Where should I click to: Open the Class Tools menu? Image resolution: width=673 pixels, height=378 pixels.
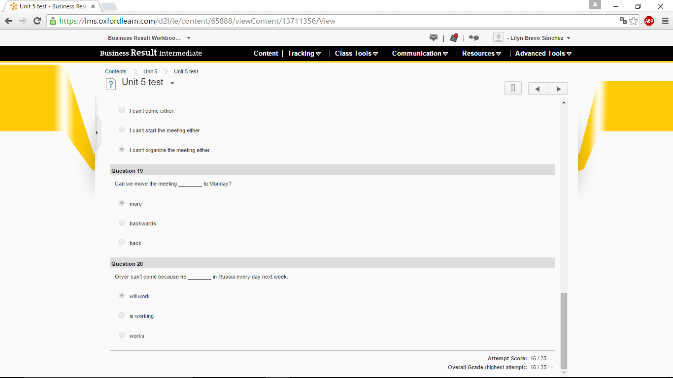tap(356, 53)
